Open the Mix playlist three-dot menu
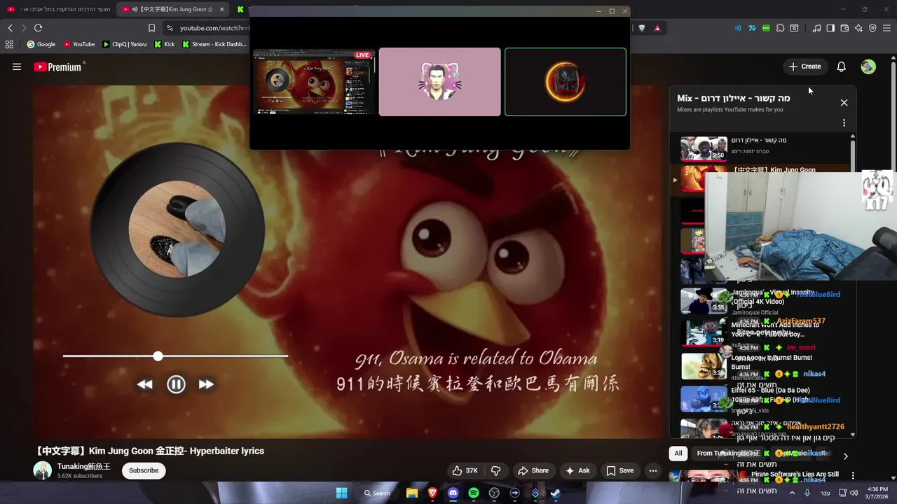Viewport: 897px width, 504px height. tap(844, 122)
